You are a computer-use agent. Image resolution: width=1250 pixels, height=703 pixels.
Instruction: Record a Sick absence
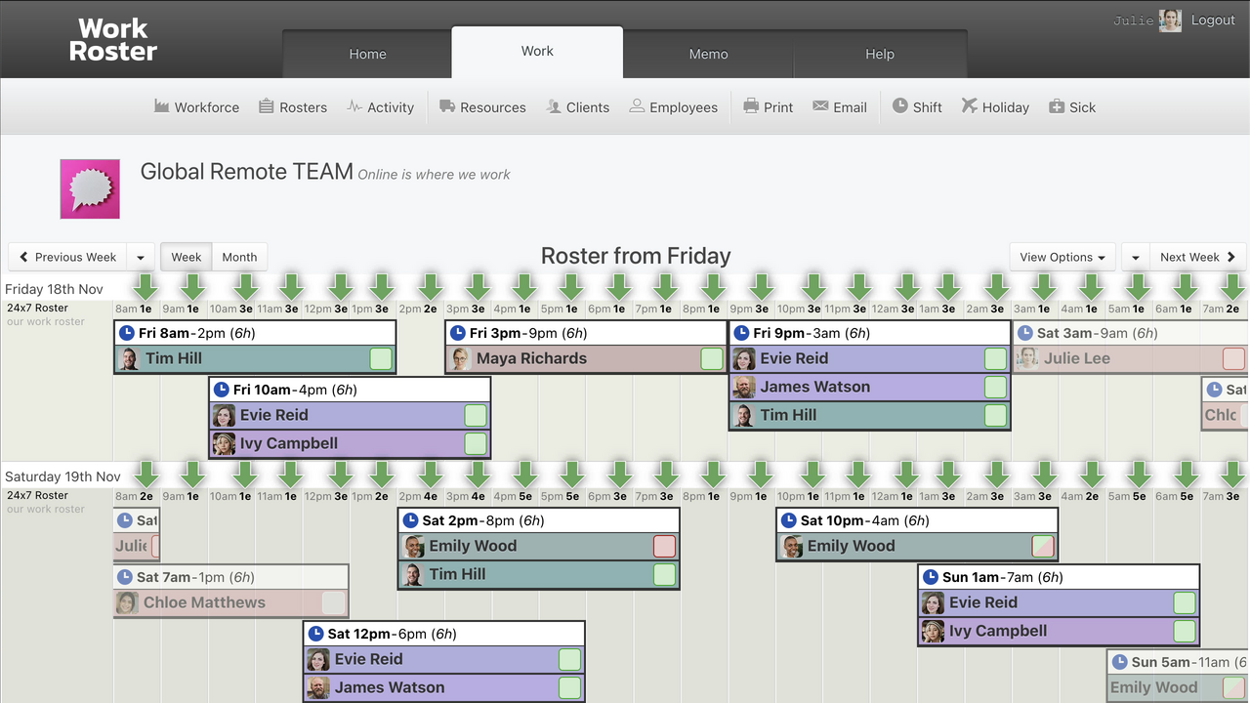1072,107
